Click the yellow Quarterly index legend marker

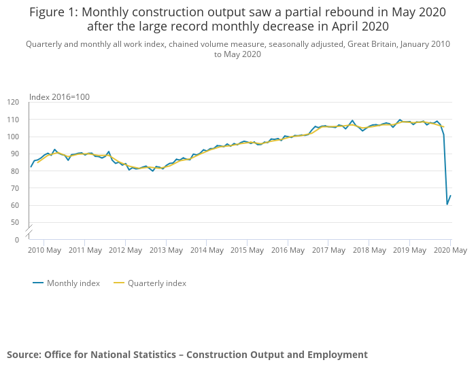point(119,283)
